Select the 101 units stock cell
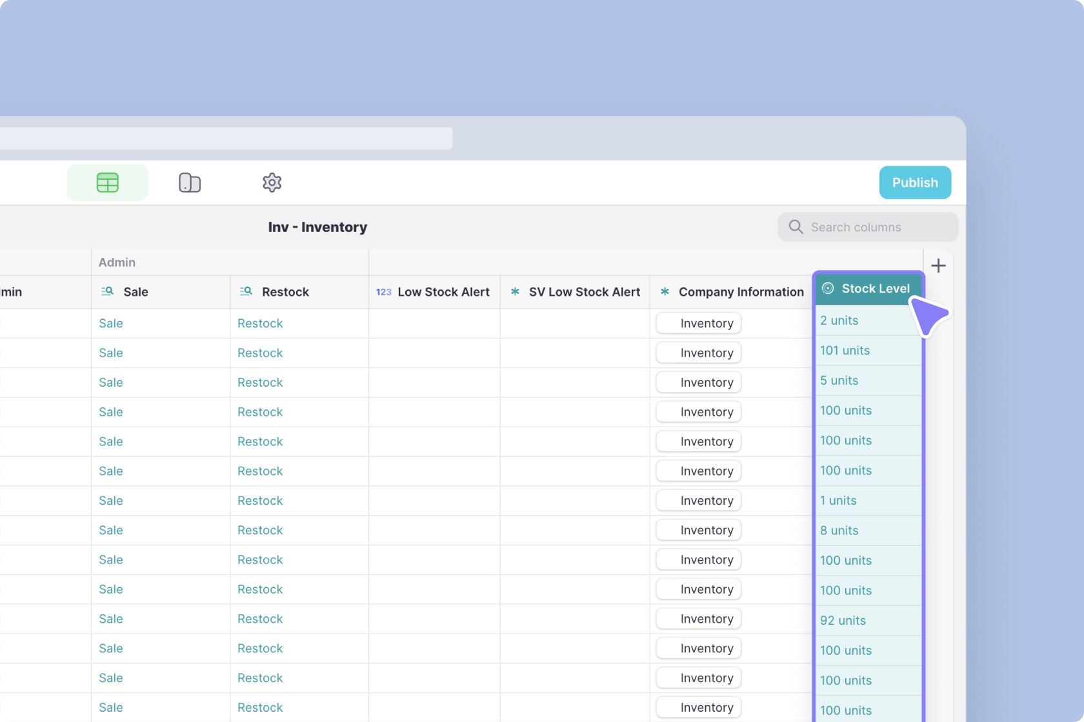Image resolution: width=1084 pixels, height=722 pixels. point(845,350)
